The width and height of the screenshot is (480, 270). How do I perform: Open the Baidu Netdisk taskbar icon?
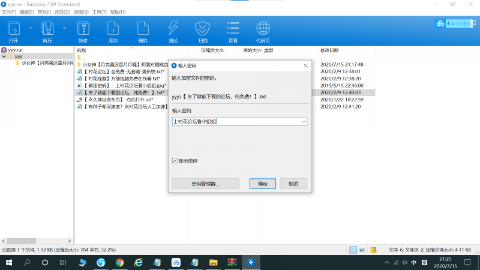176,262
